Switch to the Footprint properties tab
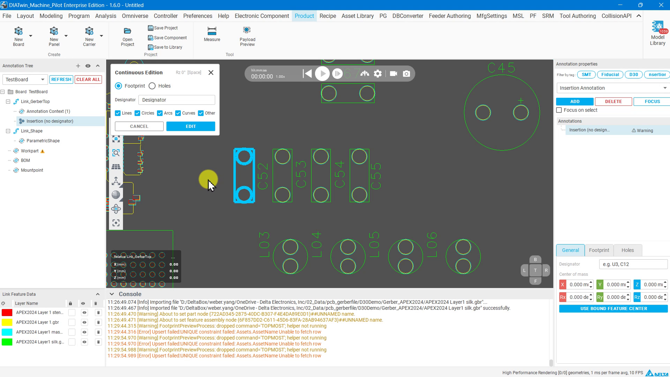The height and width of the screenshot is (377, 670). click(x=599, y=250)
